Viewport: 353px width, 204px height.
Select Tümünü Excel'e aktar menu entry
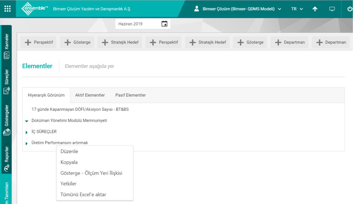(x=83, y=194)
